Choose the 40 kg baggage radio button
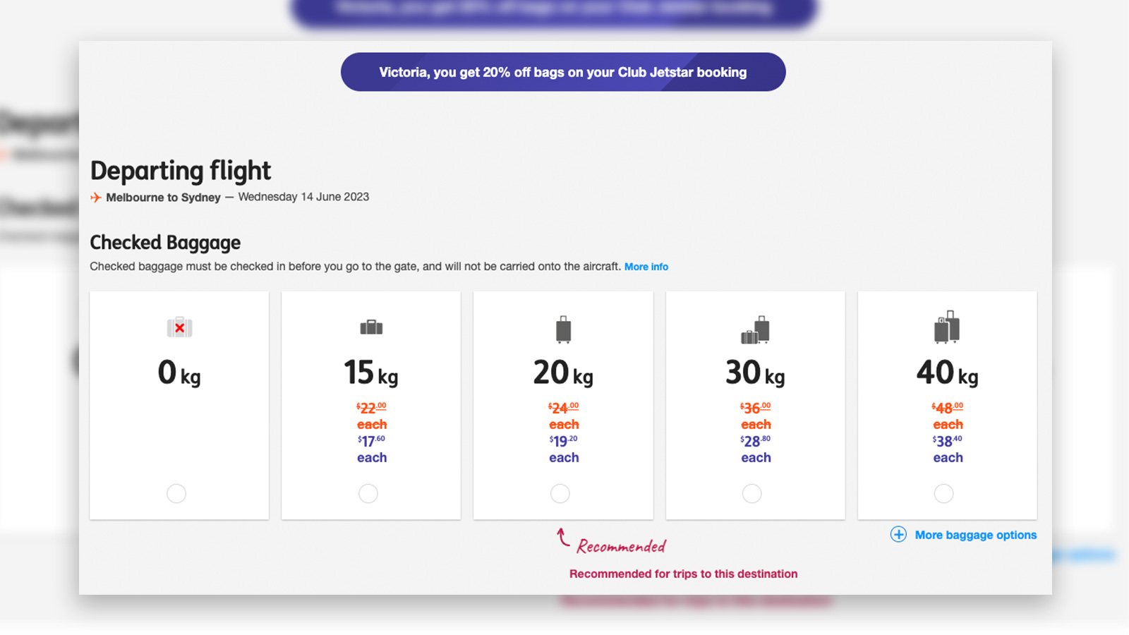The image size is (1129, 635). point(944,493)
